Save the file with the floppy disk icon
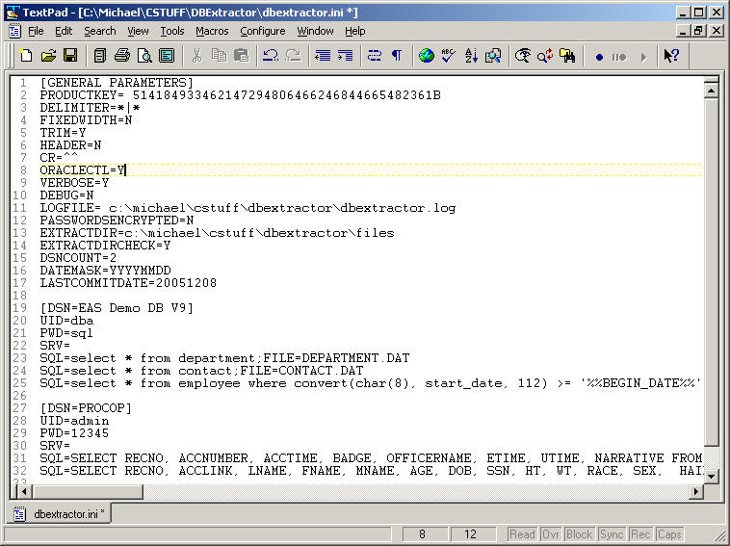This screenshot has width=730, height=546. pos(67,56)
